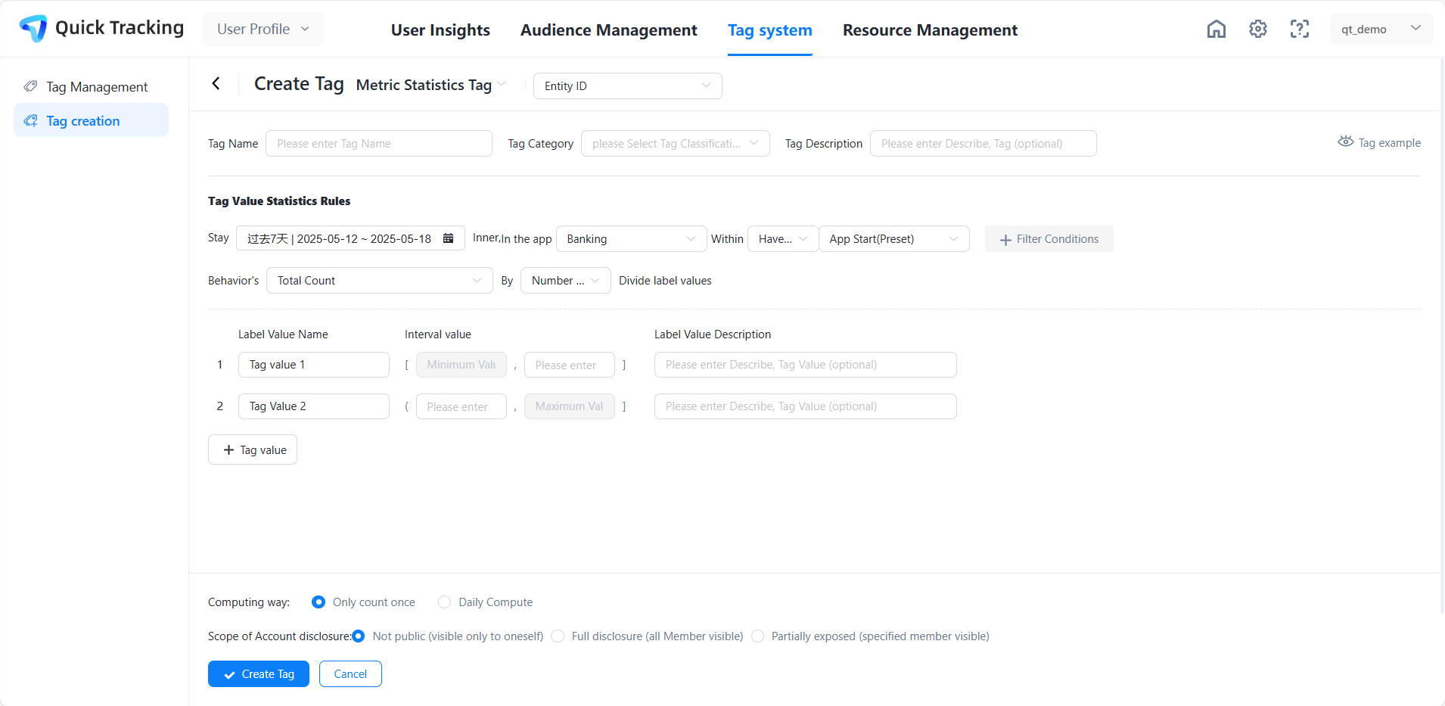1445x706 pixels.
Task: Open settings gear icon
Action: 1258,29
